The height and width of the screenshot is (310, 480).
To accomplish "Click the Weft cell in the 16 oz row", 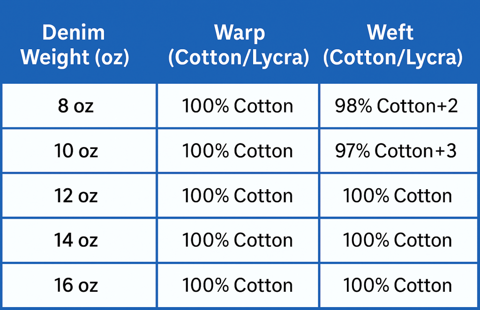I will (397, 285).
